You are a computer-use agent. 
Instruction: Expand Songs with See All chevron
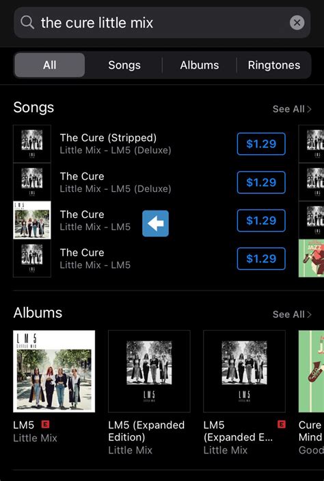click(292, 109)
